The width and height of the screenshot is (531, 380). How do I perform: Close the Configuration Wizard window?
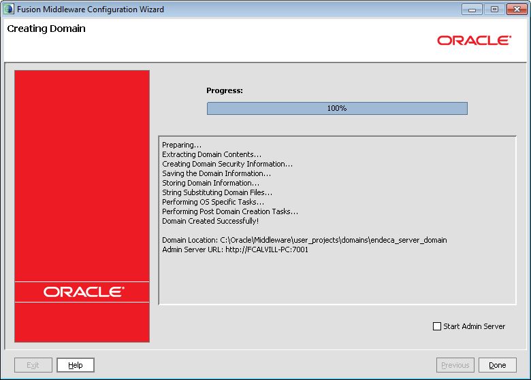point(517,10)
